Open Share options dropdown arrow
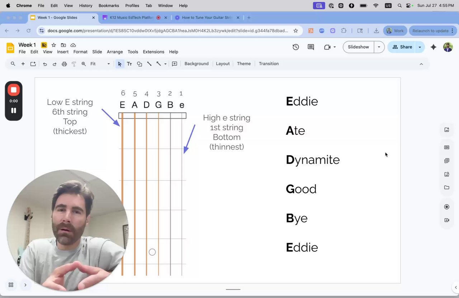459x298 pixels. click(x=420, y=47)
